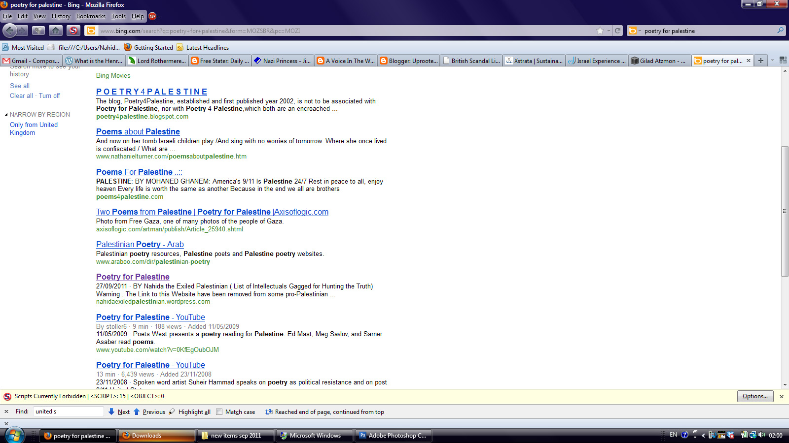Bookmark this page with the star
This screenshot has height=443, width=789.
point(600,31)
